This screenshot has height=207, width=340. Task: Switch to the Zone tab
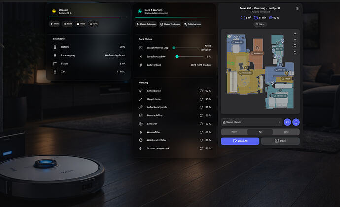point(286,132)
